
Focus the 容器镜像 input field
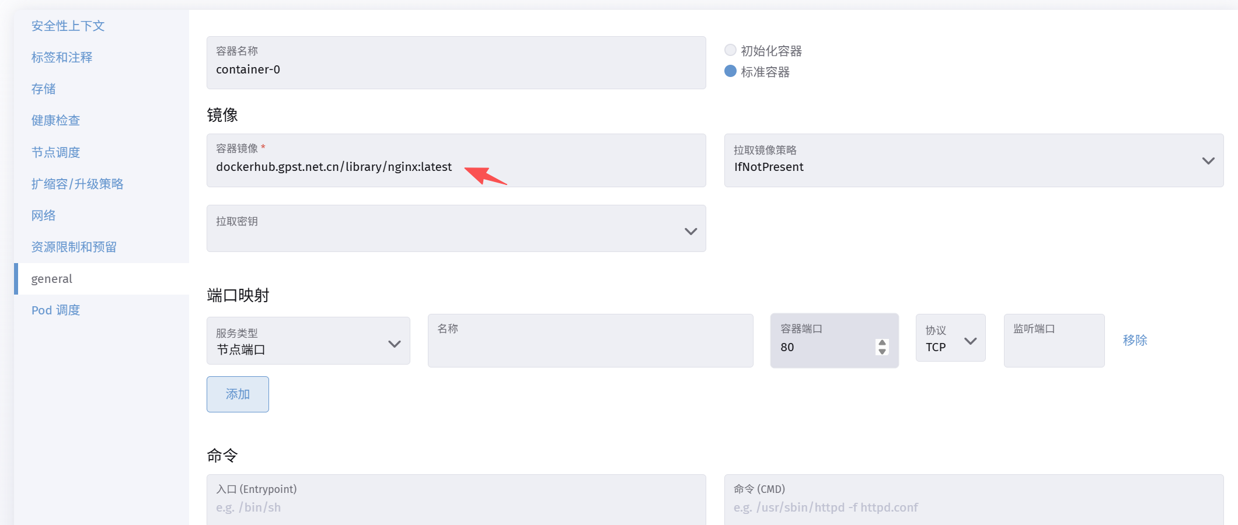point(456,160)
